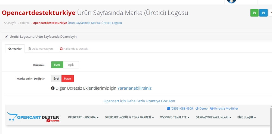Set Durumu to Açık
Image resolution: width=272 pixels, height=134 pixels.
71,65
